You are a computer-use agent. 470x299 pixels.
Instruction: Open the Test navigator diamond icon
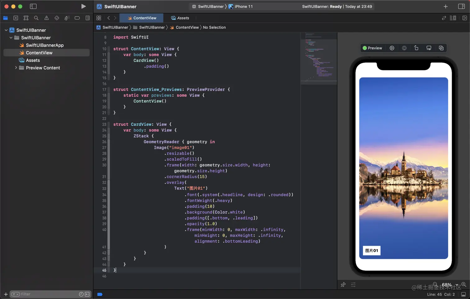click(57, 18)
